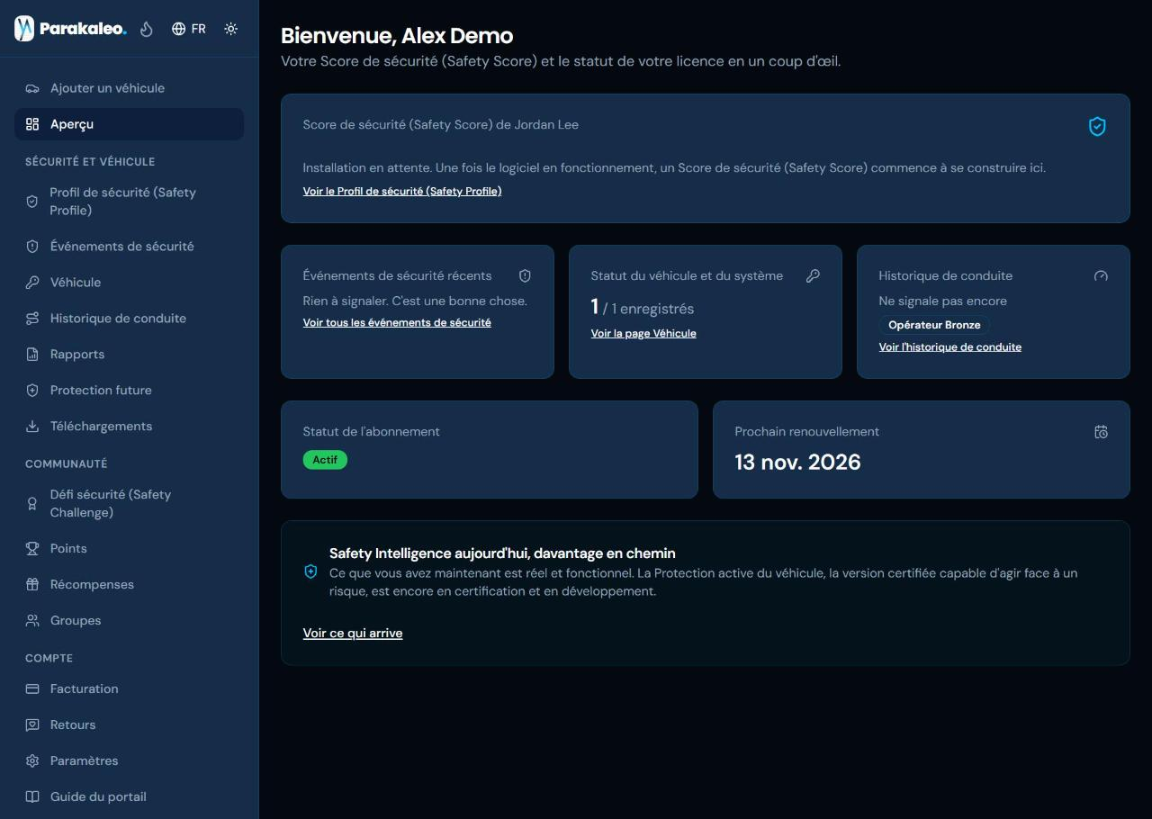Image resolution: width=1152 pixels, height=819 pixels.
Task: Click the Opérateur Bronze badge
Action: click(934, 325)
